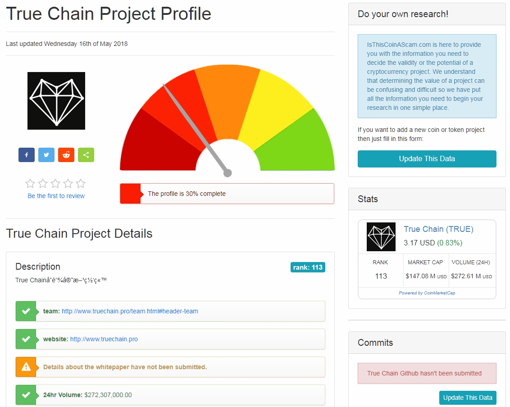Share profile on Facebook
This screenshot has height=407, width=510.
27,155
